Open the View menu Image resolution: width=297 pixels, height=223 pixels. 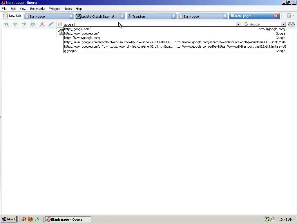pyautogui.click(x=23, y=9)
